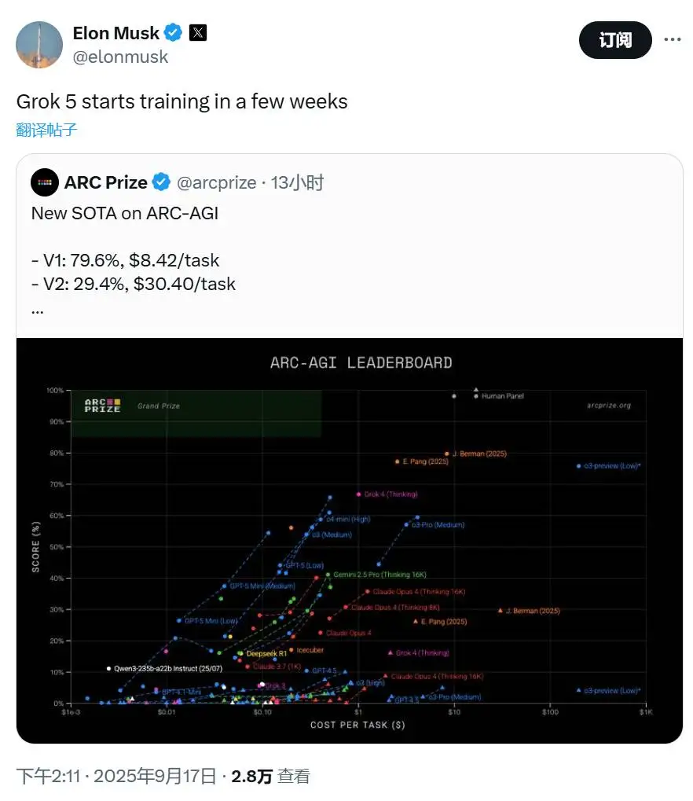Open the @arcprize handle in quoted post

coord(217,182)
